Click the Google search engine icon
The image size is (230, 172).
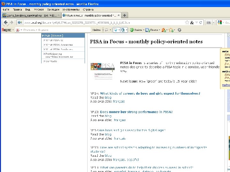(220, 22)
